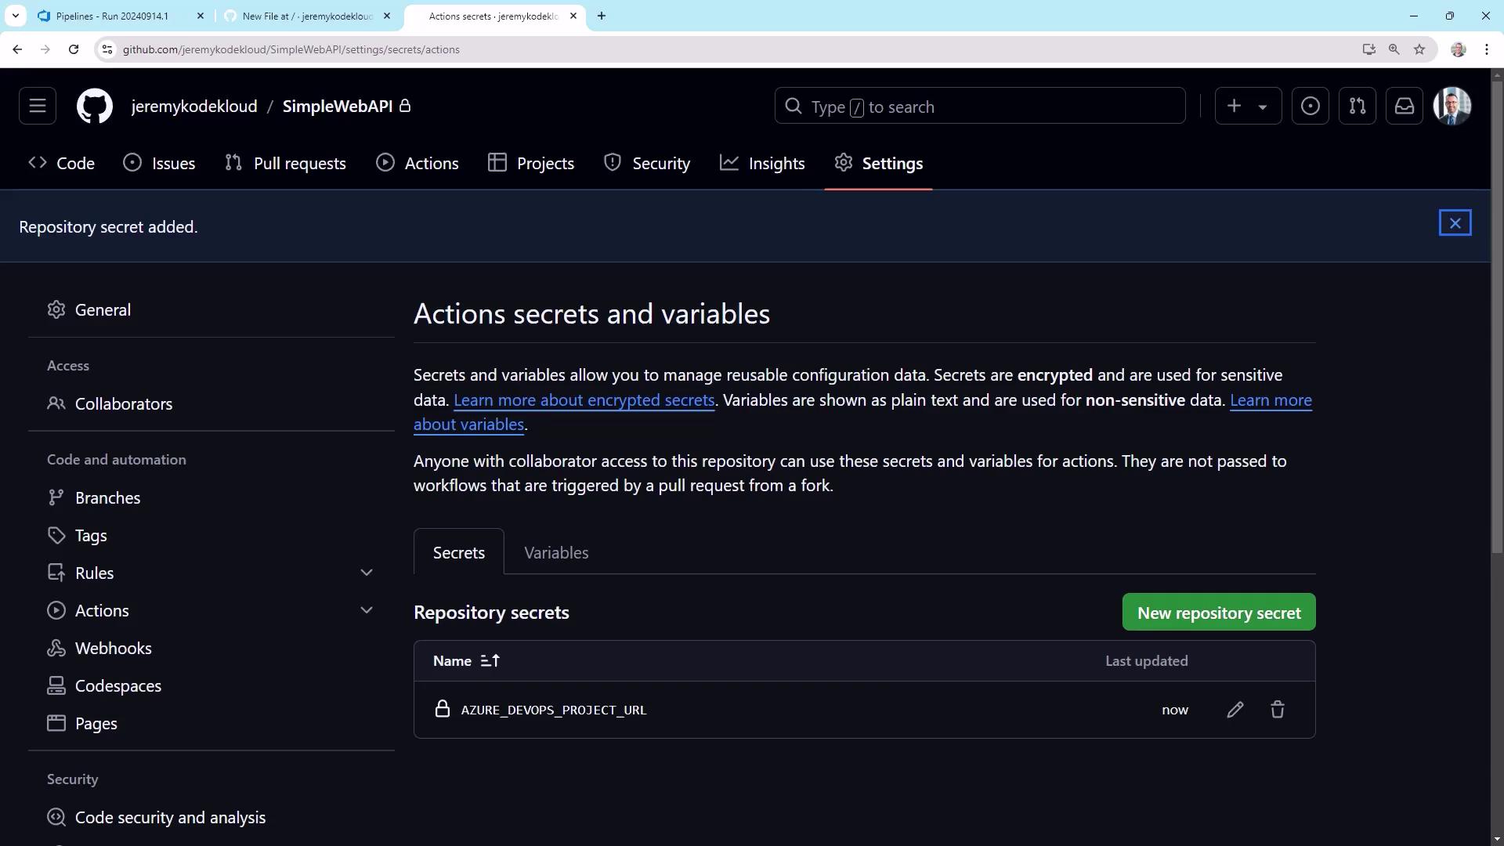
Task: Open a new browser tab
Action: click(602, 16)
